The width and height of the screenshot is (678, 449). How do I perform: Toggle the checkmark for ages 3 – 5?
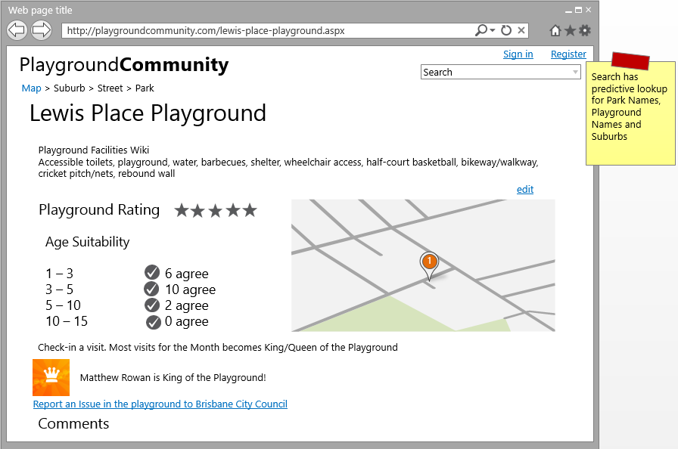pyautogui.click(x=151, y=289)
